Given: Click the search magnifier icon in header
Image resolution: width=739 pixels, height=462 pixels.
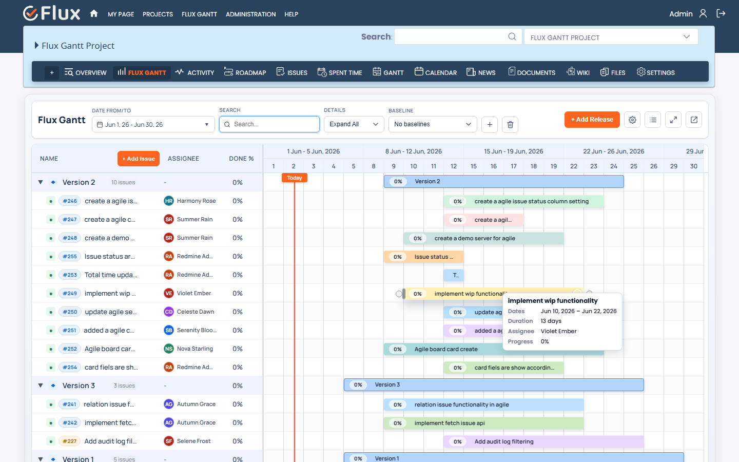Looking at the screenshot, I should click(x=512, y=36).
